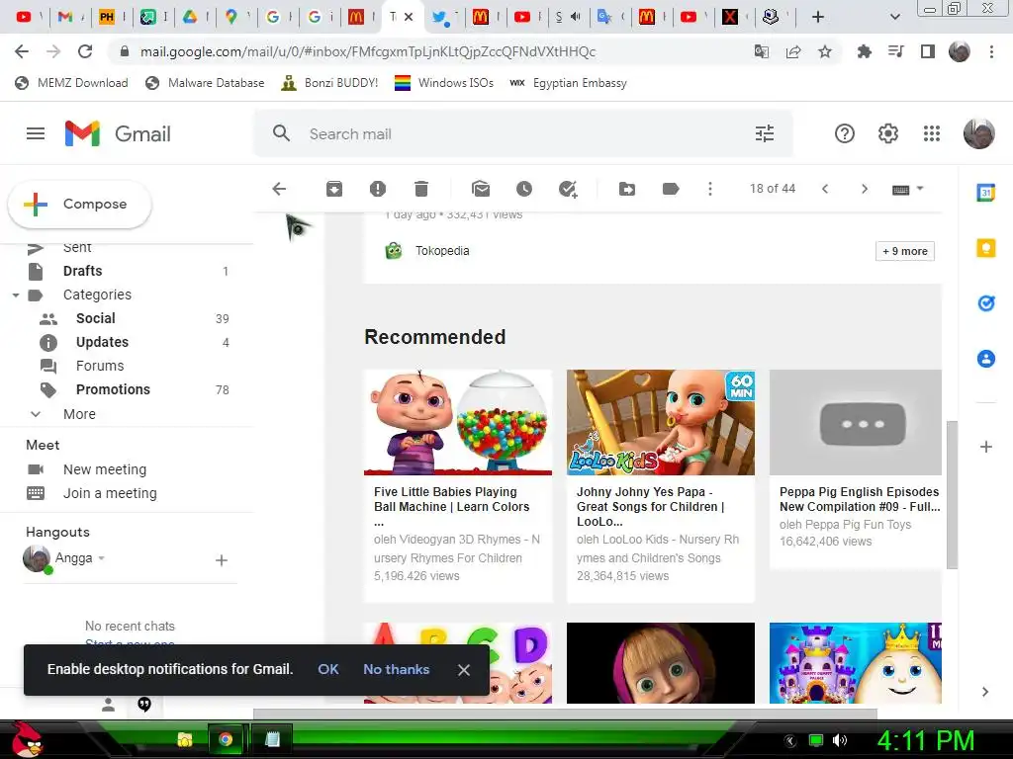Open a new Chrome tab
The height and width of the screenshot is (759, 1013).
tap(818, 17)
